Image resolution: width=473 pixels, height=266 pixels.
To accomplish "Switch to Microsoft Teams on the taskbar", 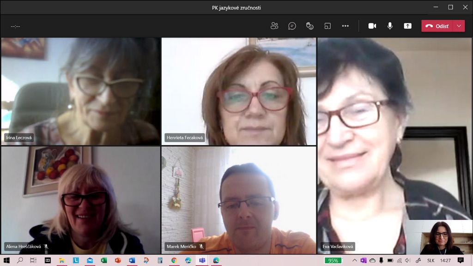I will pos(202,260).
